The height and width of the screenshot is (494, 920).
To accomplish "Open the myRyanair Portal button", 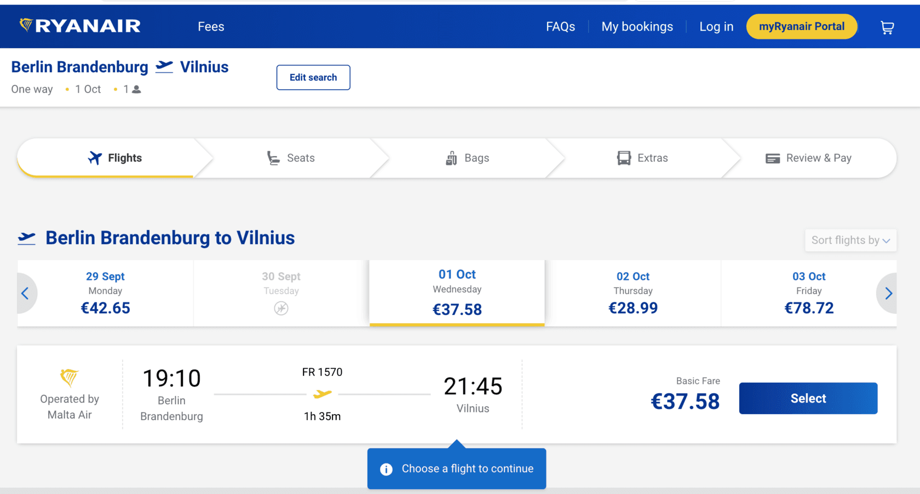I will coord(802,26).
